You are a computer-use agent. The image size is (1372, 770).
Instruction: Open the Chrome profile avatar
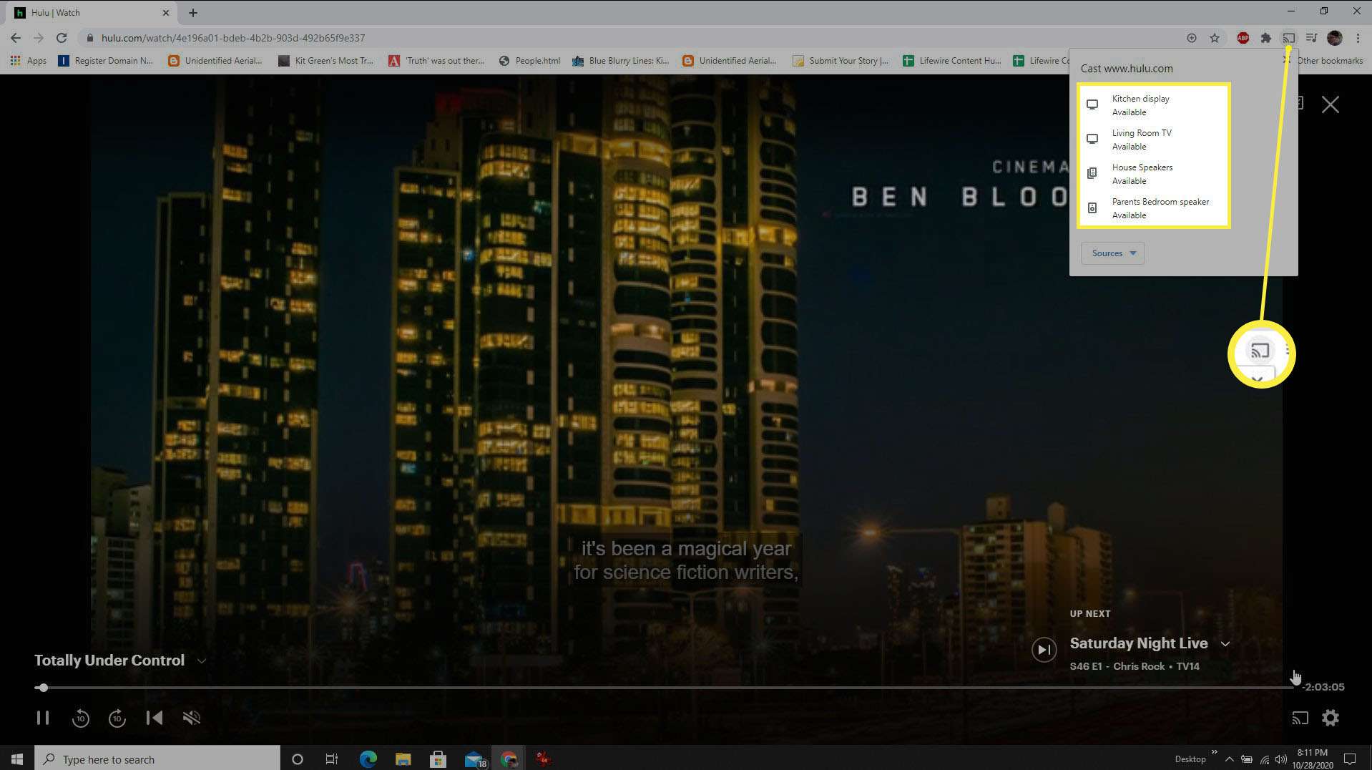point(1334,38)
